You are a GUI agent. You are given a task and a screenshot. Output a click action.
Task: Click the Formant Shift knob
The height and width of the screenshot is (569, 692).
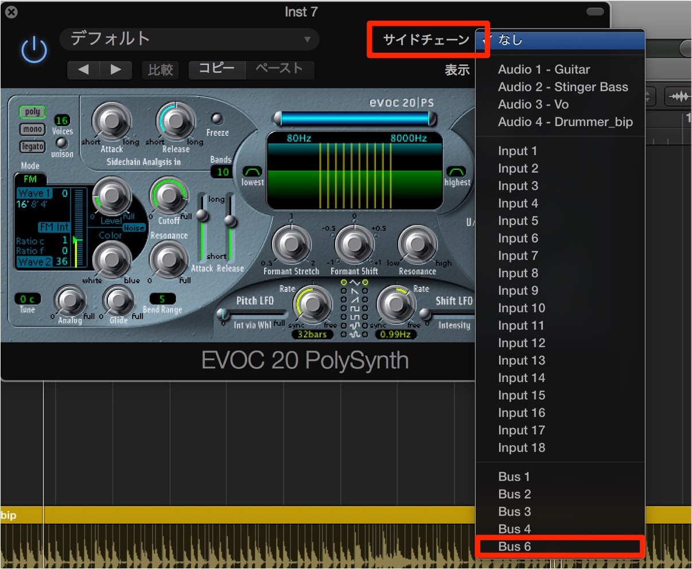[x=354, y=245]
